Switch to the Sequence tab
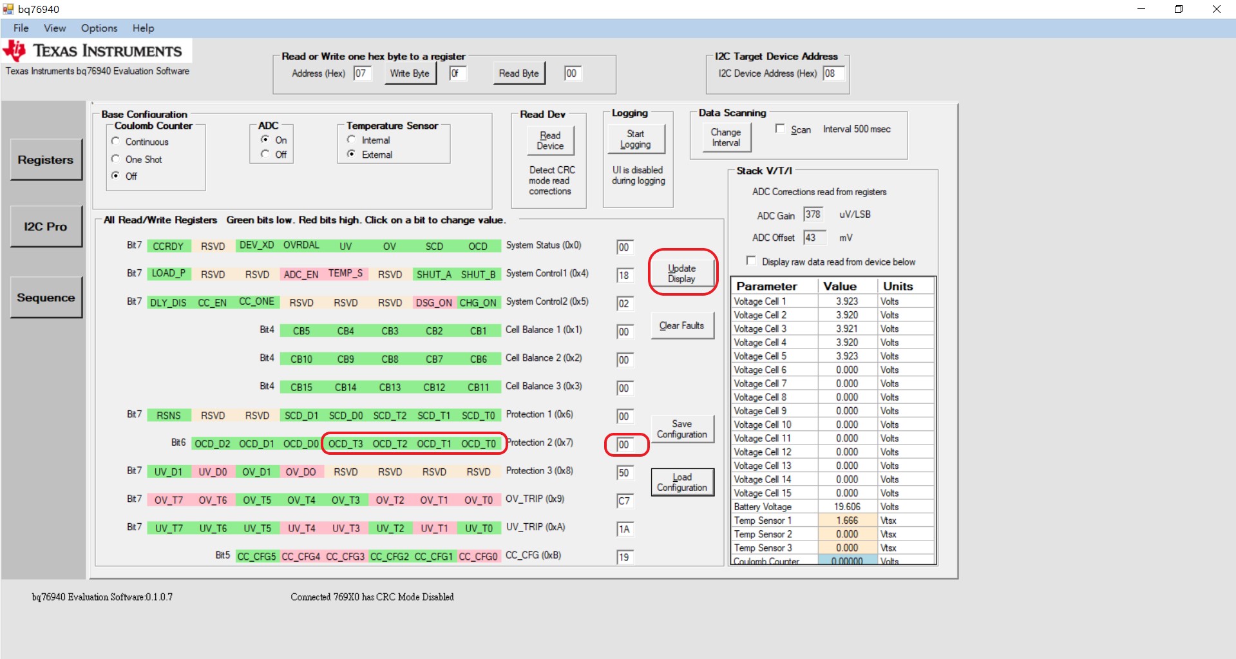Image resolution: width=1236 pixels, height=659 pixels. pos(46,298)
